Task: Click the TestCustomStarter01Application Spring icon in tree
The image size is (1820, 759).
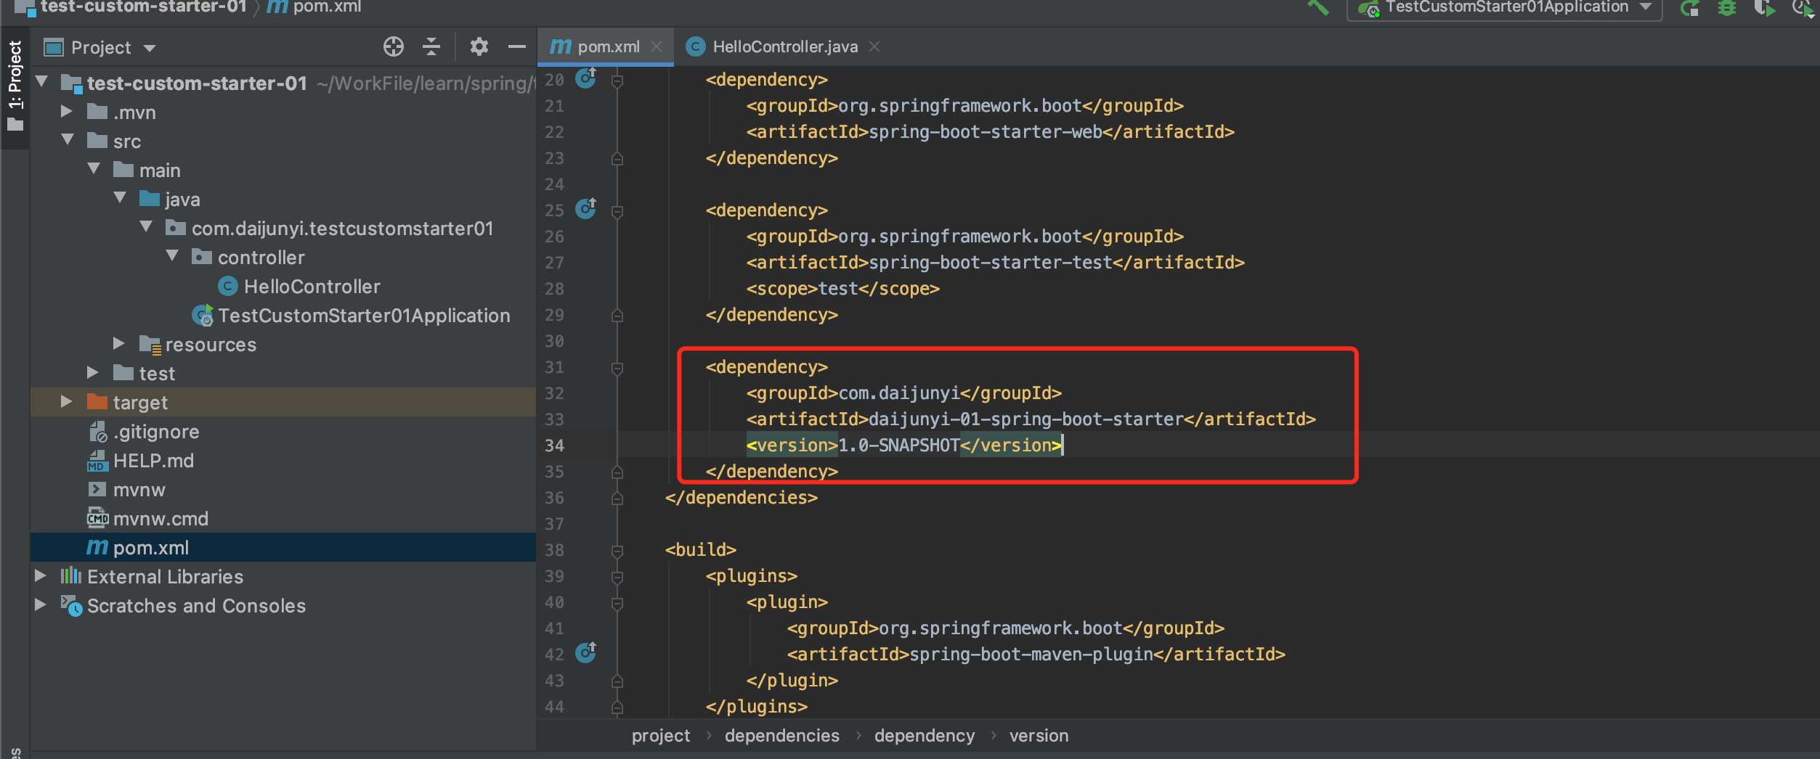Action: [x=203, y=316]
